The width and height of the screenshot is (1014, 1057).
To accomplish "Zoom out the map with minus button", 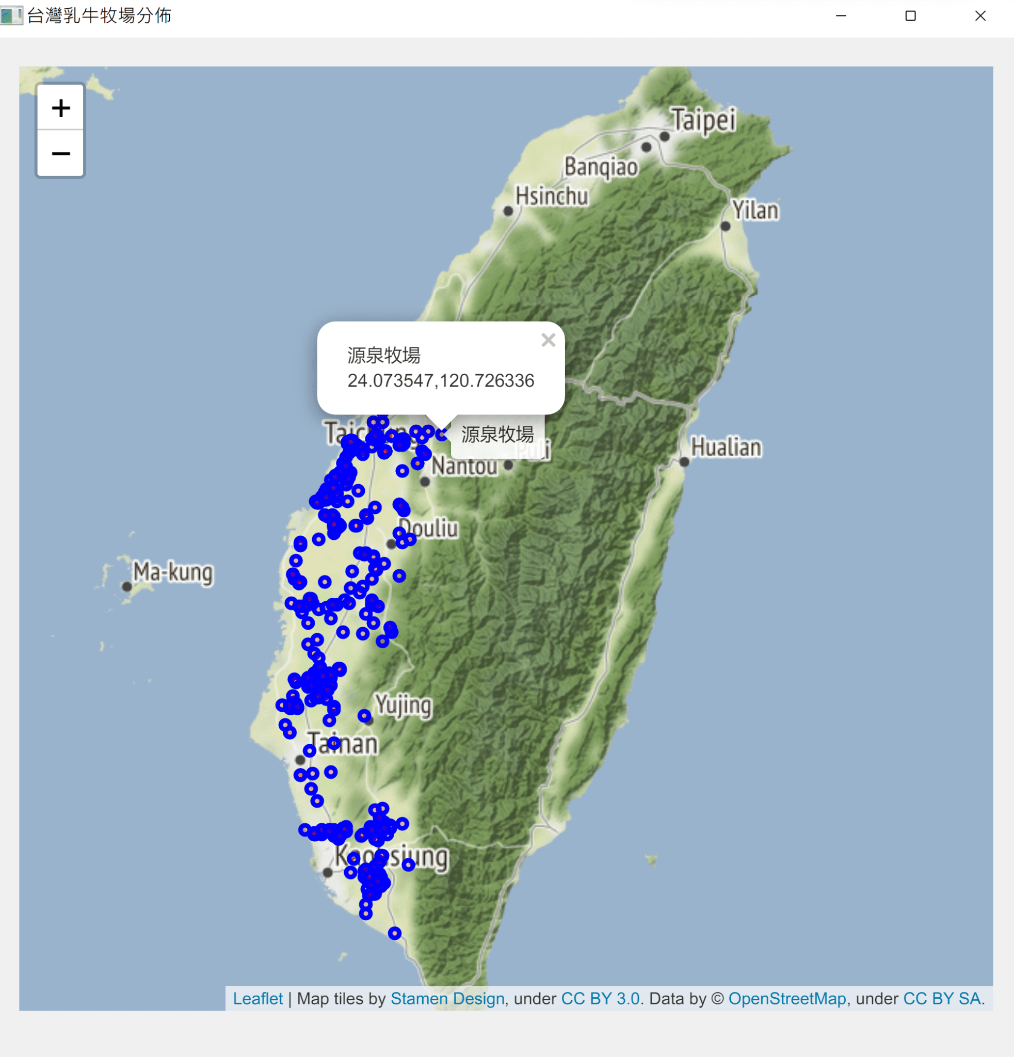I will tap(60, 154).
